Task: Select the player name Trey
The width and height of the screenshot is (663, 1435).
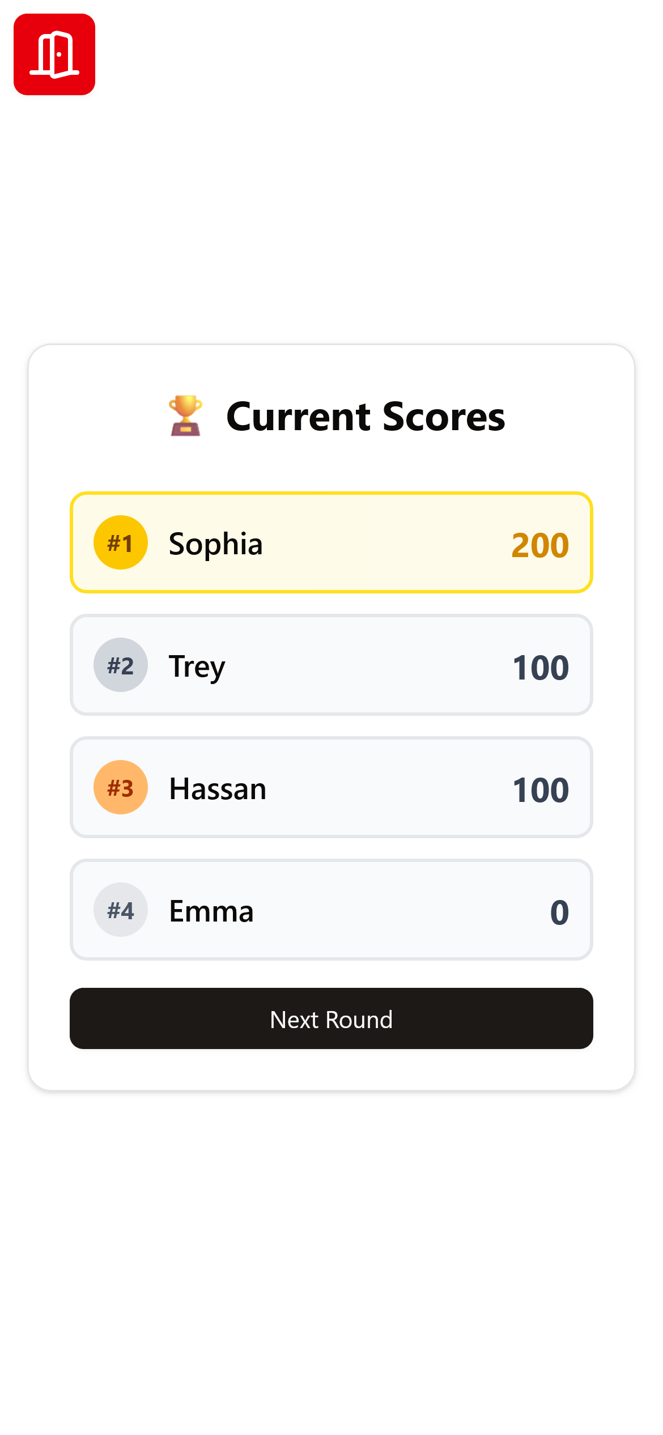Action: click(x=197, y=666)
